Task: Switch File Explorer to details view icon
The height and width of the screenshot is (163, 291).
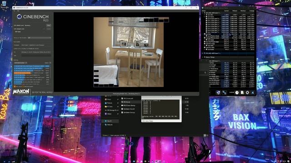Action: tap(205, 135)
